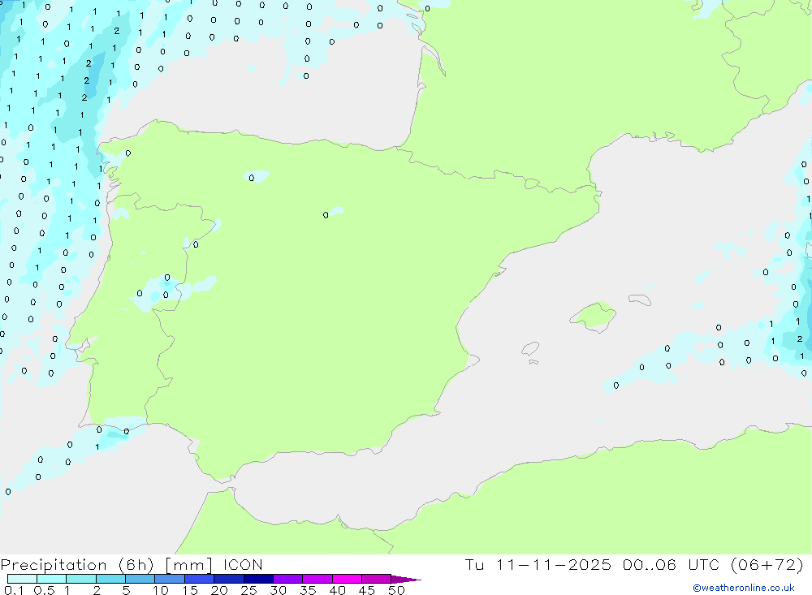The image size is (812, 595).
Task: Click the green Mallorca island on the map
Action: (594, 317)
